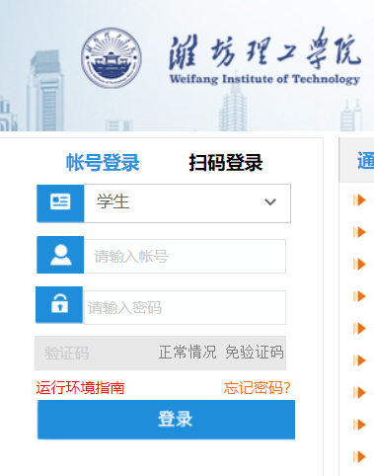Focus the 请输入密码 input field
The image size is (374, 476).
coord(185,307)
